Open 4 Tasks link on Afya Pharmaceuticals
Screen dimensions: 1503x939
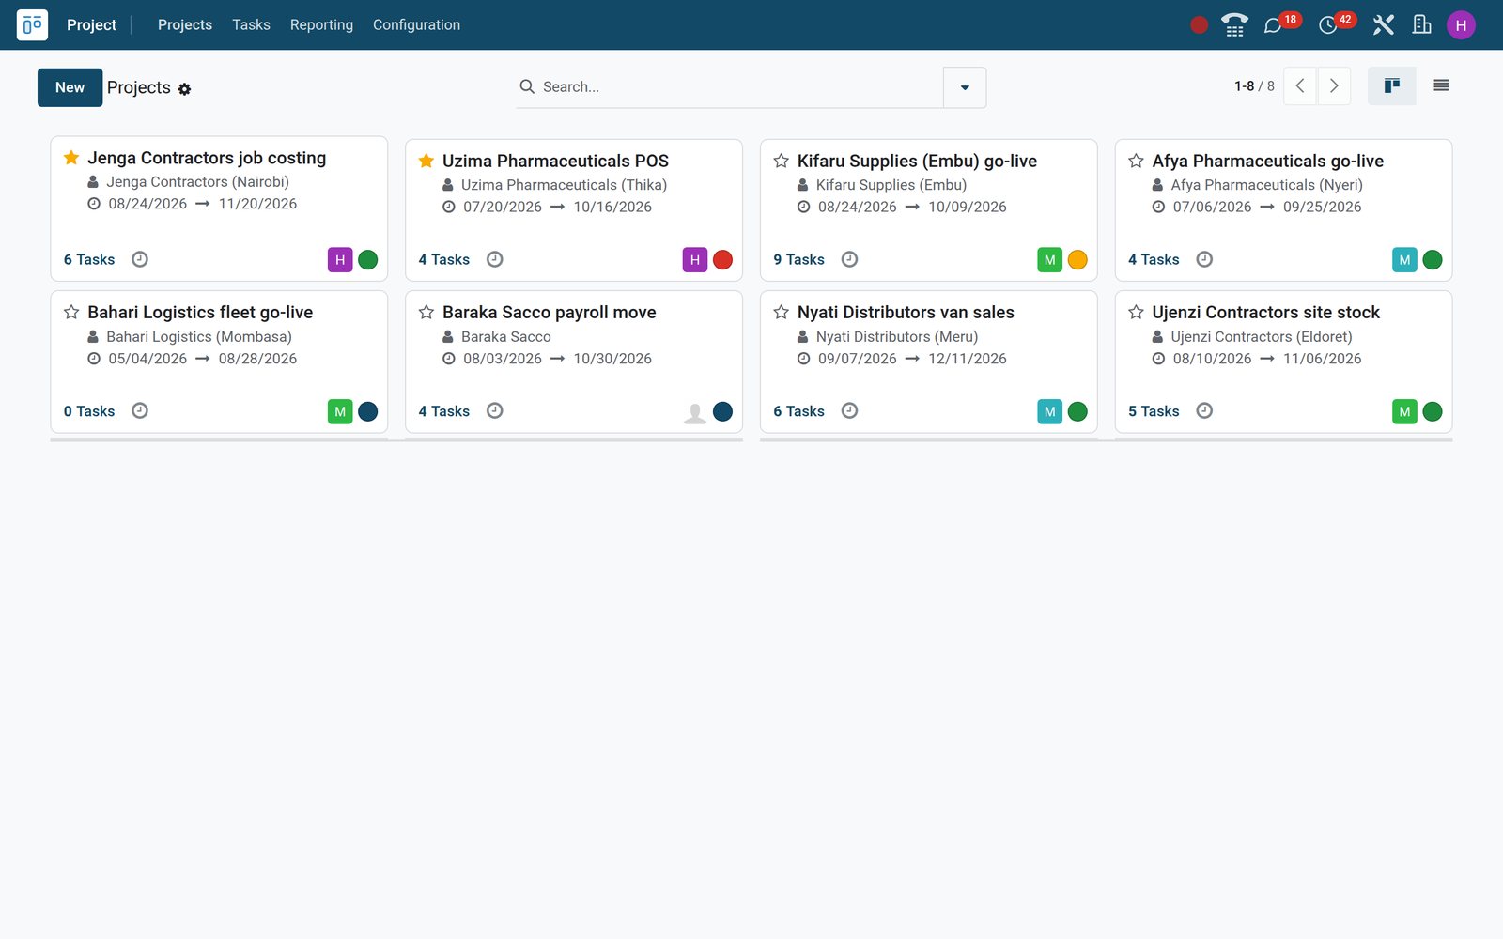[x=1154, y=260]
